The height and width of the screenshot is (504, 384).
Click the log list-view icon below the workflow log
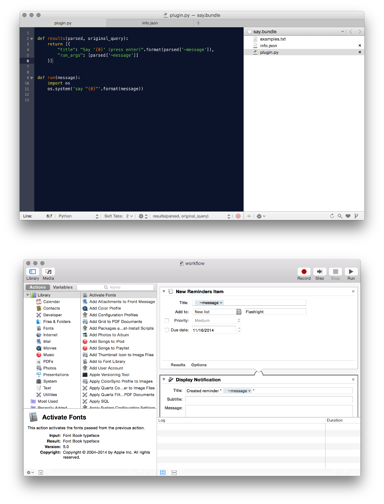coord(163,472)
